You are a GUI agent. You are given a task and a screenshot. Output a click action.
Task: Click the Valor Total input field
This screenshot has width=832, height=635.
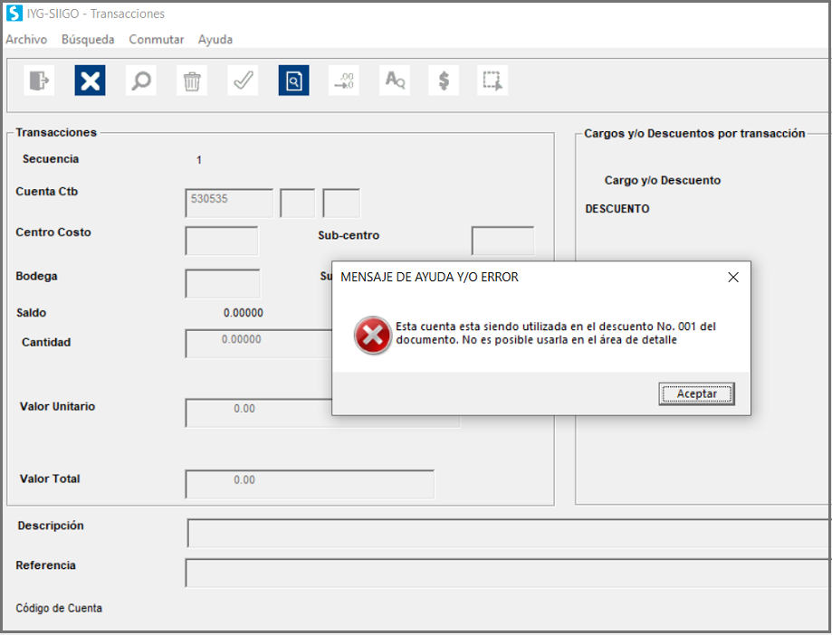[x=310, y=485]
